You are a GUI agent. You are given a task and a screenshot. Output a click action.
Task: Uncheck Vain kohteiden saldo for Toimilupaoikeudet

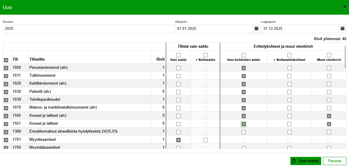coord(244,100)
